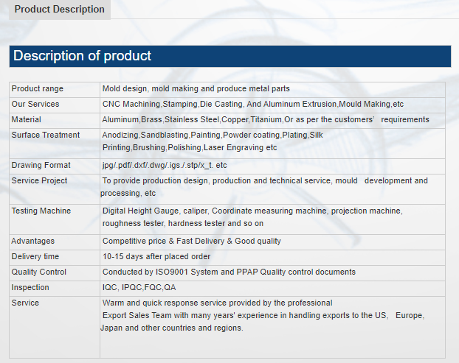Click the 'Testing Machine' label cell
Image resolution: width=459 pixels, height=363 pixels.
tap(41, 211)
